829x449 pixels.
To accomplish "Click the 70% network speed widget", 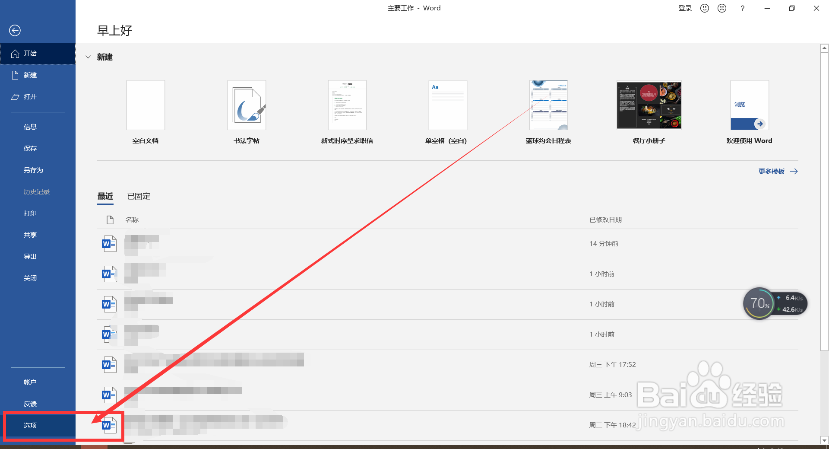I will pos(775,304).
